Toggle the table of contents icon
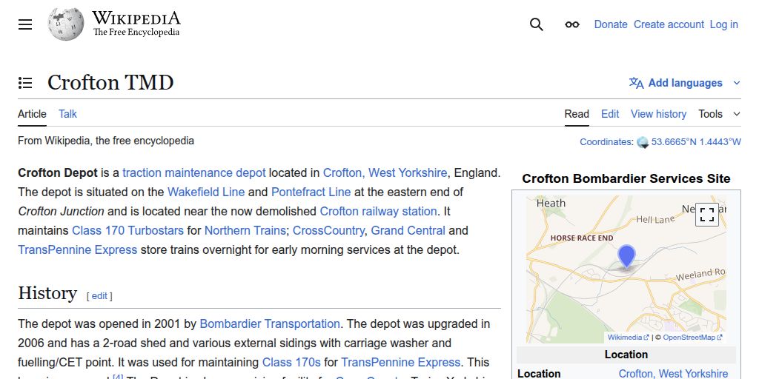This screenshot has height=379, width=759. (25, 83)
